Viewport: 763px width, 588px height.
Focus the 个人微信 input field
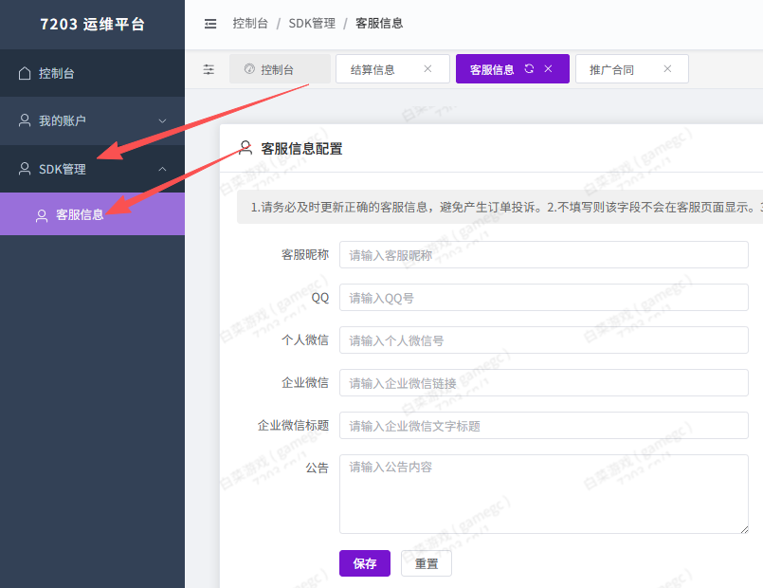coord(543,340)
